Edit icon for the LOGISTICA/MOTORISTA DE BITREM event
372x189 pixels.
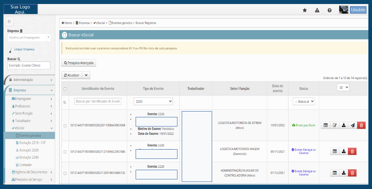pyautogui.click(x=335, y=125)
